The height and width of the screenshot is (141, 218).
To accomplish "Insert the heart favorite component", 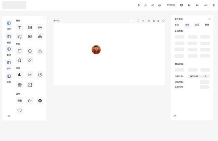I will point(20,110).
